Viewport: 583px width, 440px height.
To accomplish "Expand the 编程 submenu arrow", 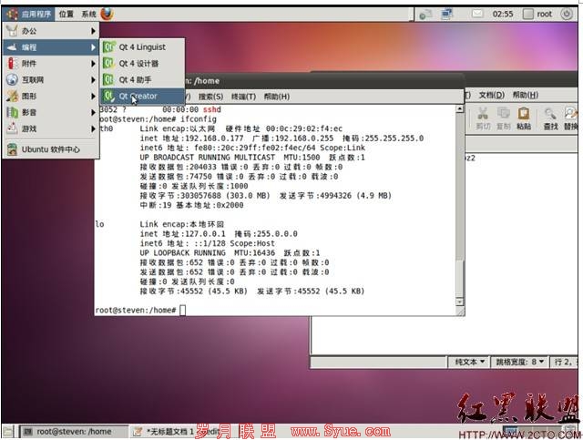I will click(x=93, y=47).
